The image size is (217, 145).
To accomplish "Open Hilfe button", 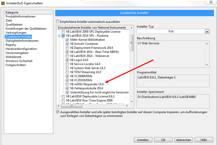I will point(204,140).
